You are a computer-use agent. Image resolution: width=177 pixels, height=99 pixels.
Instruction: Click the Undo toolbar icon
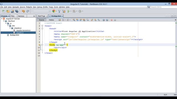click(23, 11)
